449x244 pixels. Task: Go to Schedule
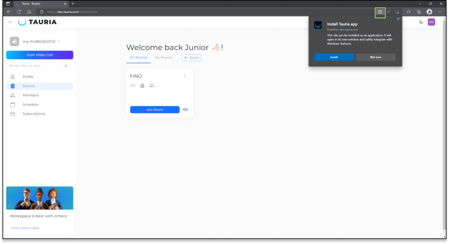(x=30, y=105)
